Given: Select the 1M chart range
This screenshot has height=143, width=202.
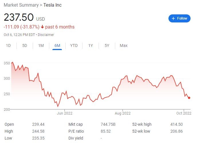Looking at the screenshot, I should (x=41, y=45).
